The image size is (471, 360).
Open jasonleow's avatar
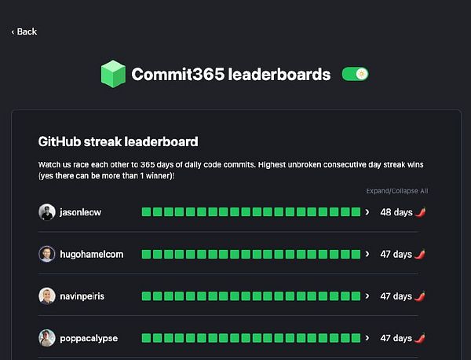click(47, 212)
